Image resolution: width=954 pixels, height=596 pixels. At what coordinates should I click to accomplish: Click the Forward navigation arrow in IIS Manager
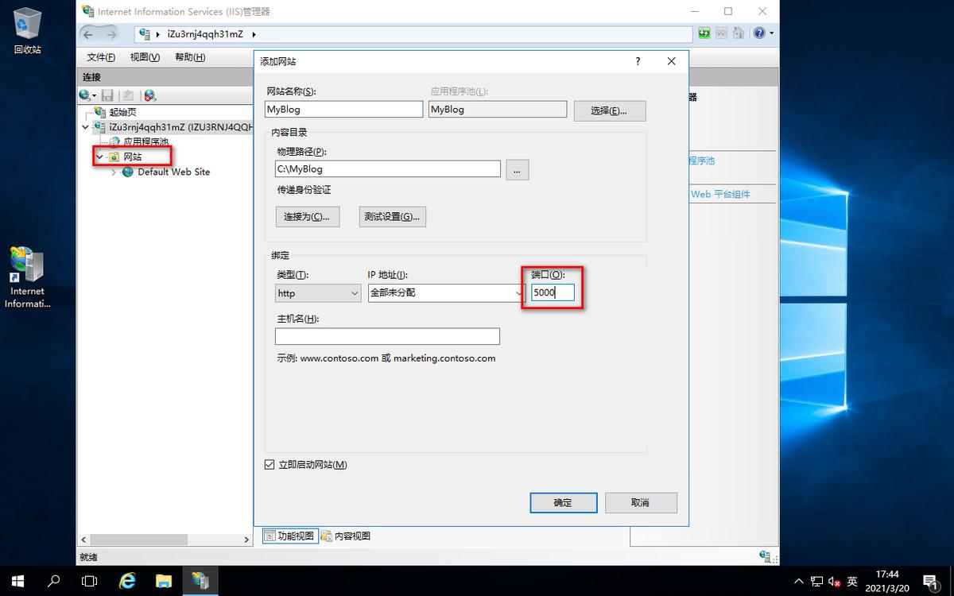tap(111, 34)
